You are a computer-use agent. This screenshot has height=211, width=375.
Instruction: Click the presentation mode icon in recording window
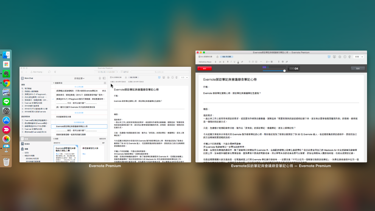(x=334, y=57)
